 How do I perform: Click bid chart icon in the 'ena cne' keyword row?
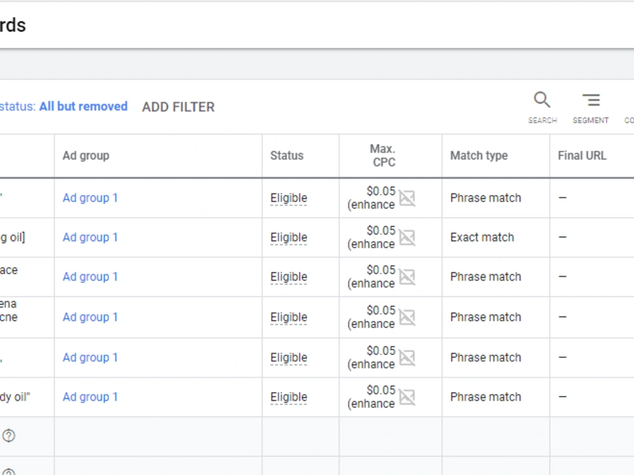tap(407, 317)
